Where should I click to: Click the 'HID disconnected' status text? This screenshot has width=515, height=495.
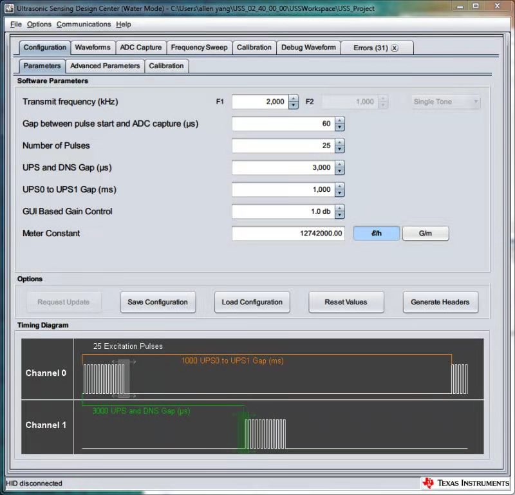click(x=34, y=483)
